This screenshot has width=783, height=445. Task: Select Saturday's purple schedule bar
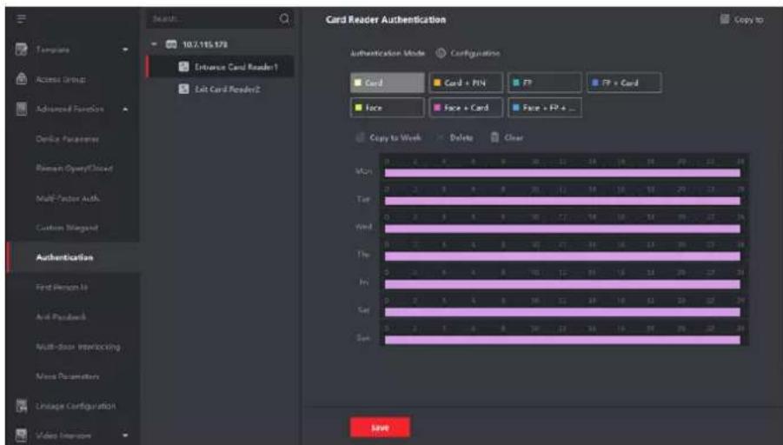[x=562, y=312]
